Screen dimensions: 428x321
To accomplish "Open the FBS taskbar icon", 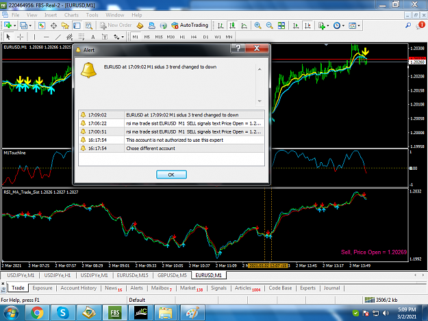I will 114,313.
